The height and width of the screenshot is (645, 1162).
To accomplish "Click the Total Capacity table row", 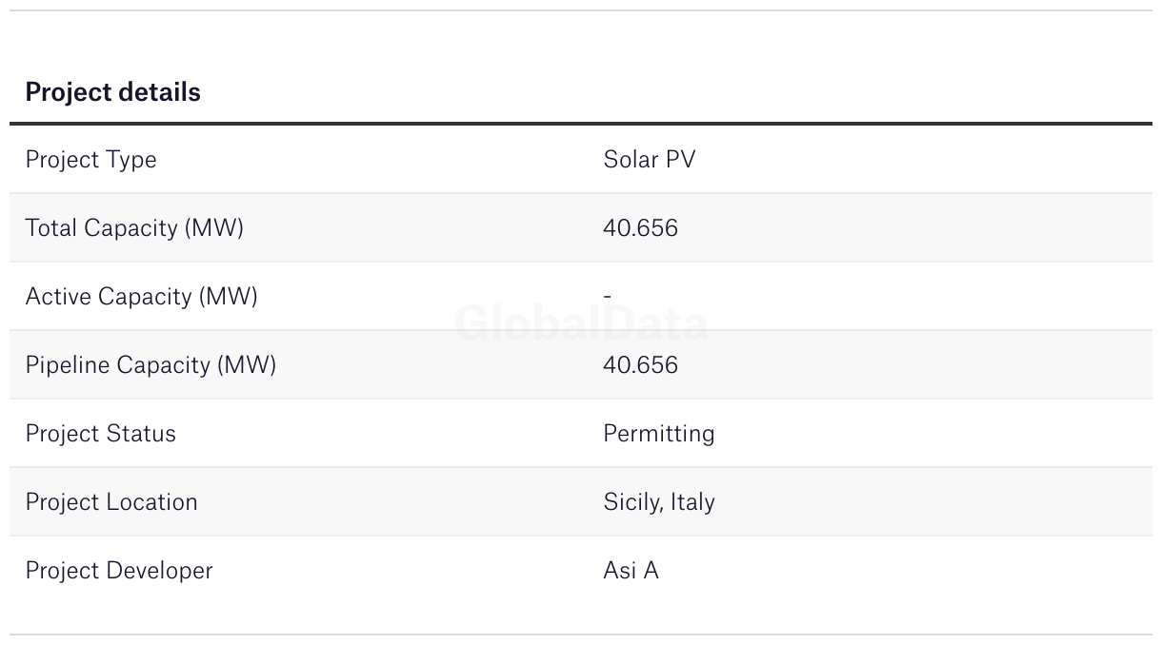I will click(x=581, y=228).
